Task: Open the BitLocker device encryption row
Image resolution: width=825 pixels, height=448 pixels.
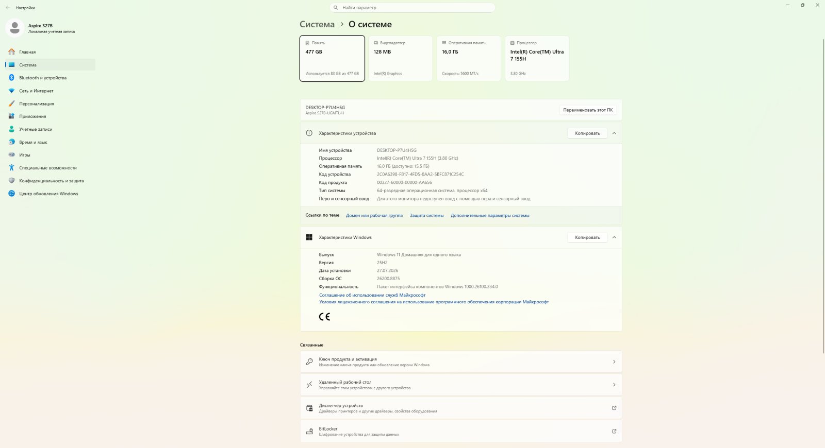Action: pyautogui.click(x=461, y=432)
